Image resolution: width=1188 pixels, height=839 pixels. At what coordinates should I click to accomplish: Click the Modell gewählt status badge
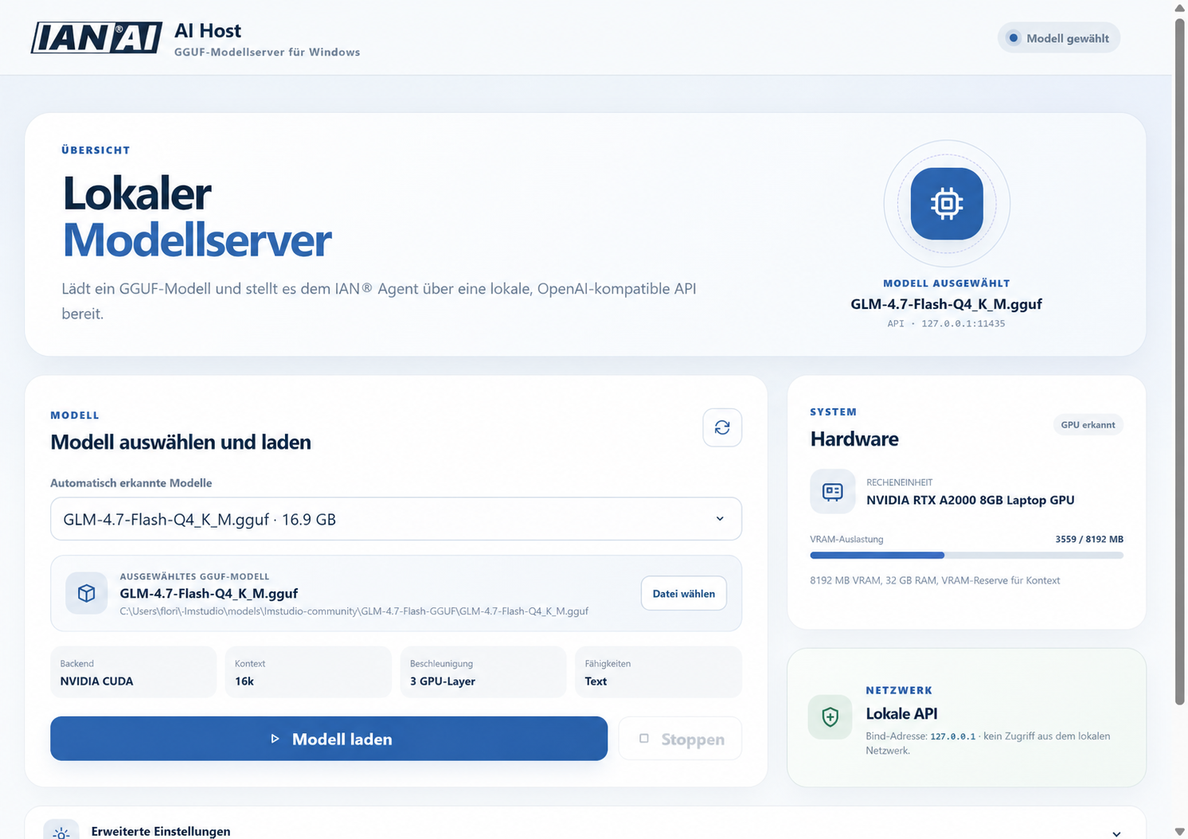pyautogui.click(x=1059, y=38)
